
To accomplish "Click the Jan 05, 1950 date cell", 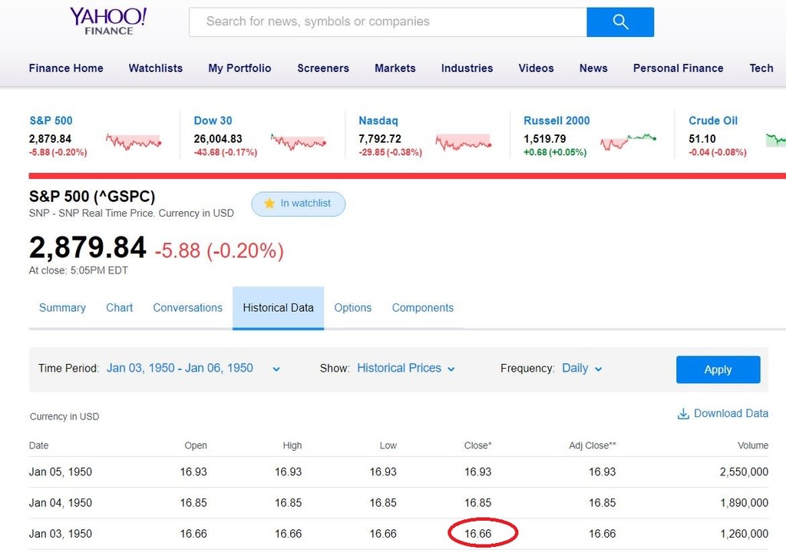I will click(x=61, y=472).
